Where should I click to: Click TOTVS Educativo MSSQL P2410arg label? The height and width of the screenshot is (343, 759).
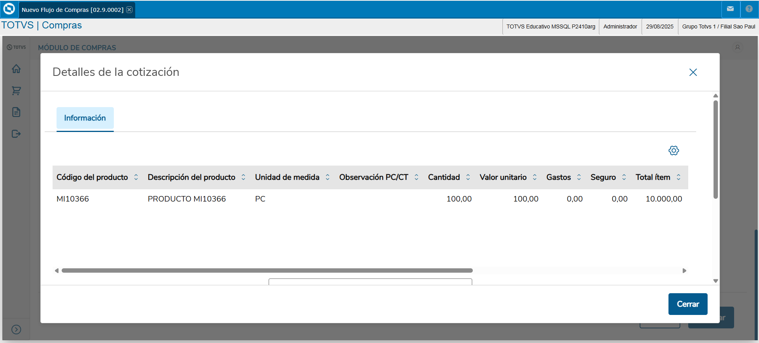pyautogui.click(x=551, y=26)
